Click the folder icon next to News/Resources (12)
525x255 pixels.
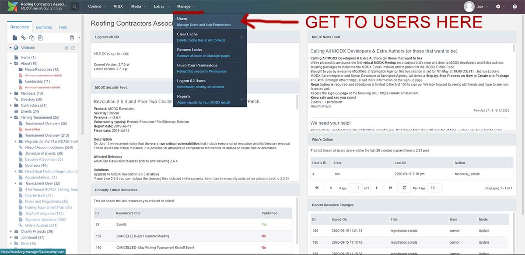point(21,69)
